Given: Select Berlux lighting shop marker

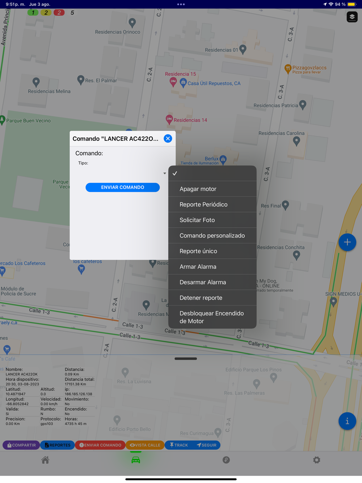Looking at the screenshot, I should 223,159.
